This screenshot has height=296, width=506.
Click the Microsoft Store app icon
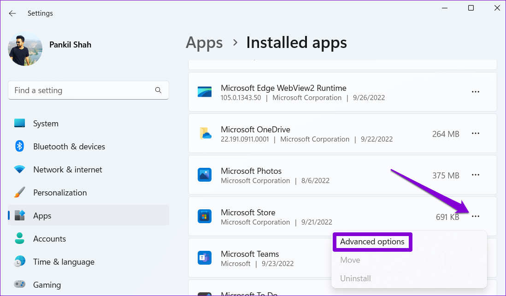(205, 216)
